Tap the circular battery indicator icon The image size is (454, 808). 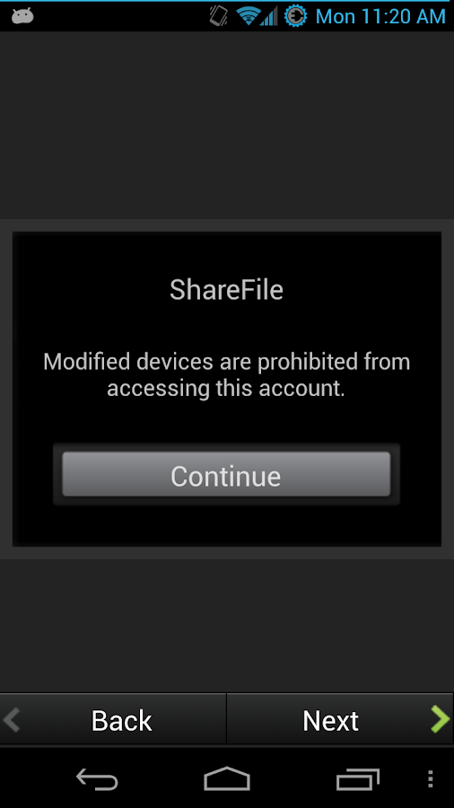tap(295, 16)
